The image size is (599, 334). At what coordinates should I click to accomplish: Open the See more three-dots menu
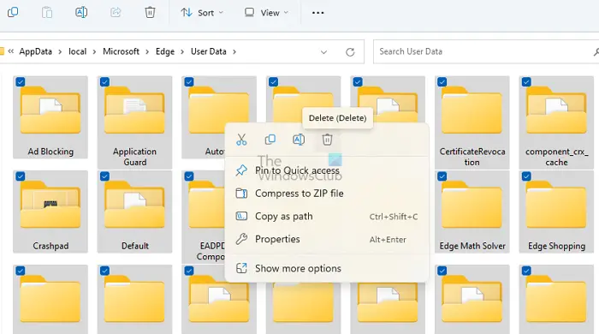coord(317,13)
